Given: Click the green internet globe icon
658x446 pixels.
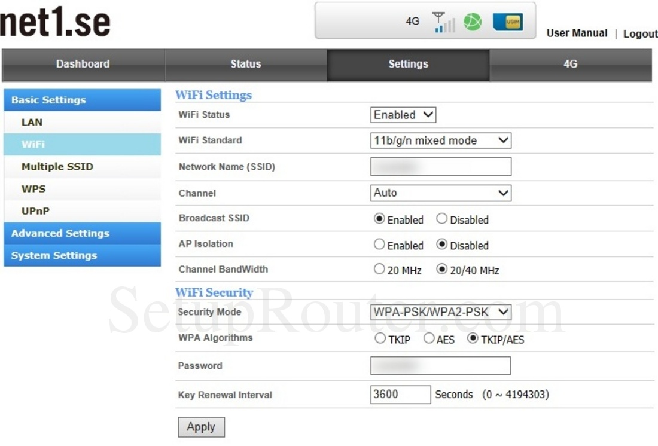Looking at the screenshot, I should coord(472,22).
